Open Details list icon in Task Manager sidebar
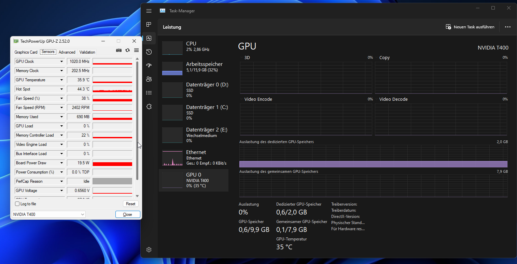Viewport: 517px width, 264px height. coord(149,93)
